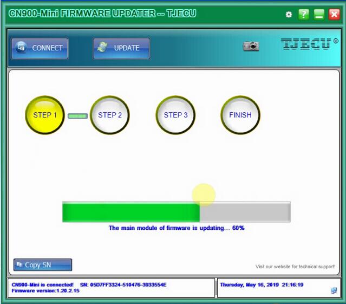The height and width of the screenshot is (304, 346).
Task: Click the network icon in status bar corner
Action: 334,290
